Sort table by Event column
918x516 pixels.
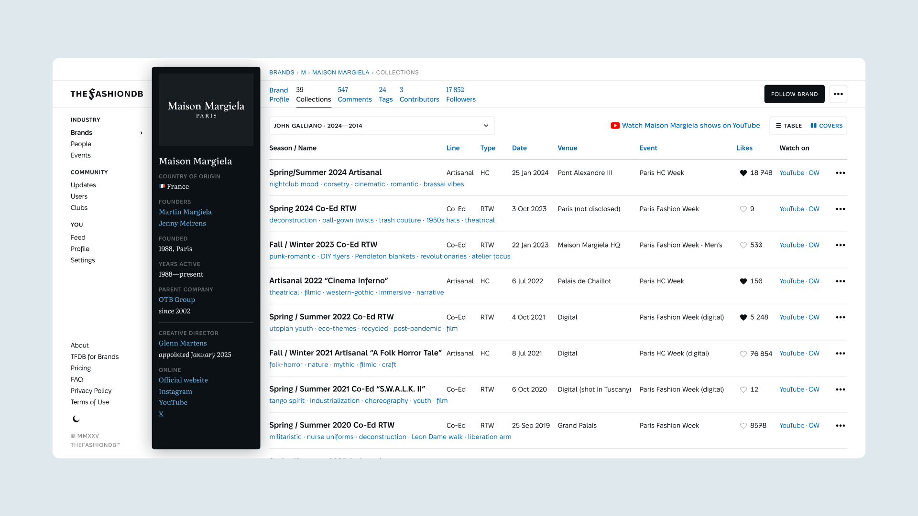point(648,148)
